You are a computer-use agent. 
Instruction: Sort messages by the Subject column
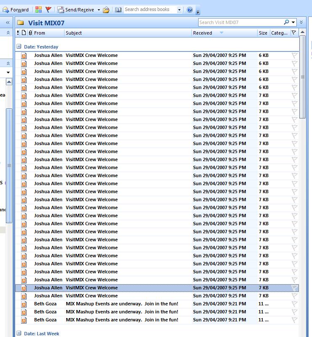point(74,33)
